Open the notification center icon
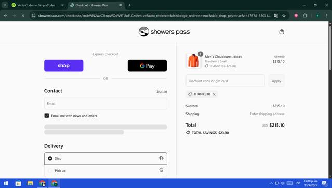The height and width of the screenshot is (188, 332). coord(324,183)
